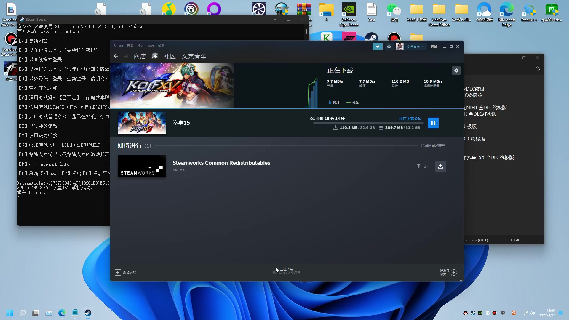
Task: Click the 添加游戏 plus icon
Action: point(118,272)
